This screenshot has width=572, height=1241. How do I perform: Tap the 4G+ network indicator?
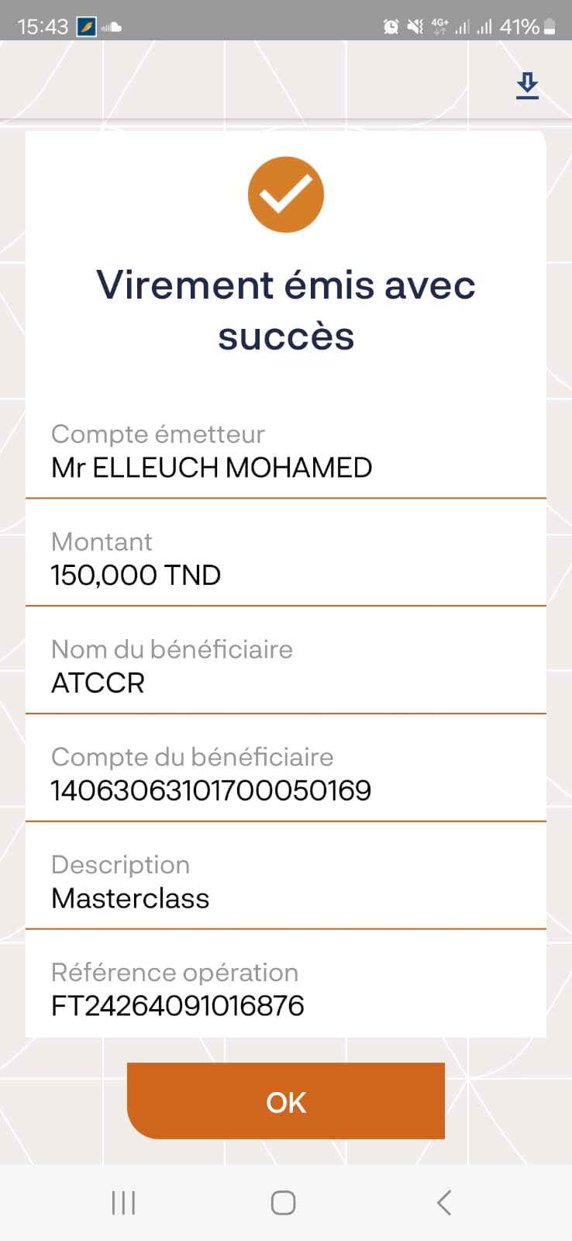pos(439,27)
